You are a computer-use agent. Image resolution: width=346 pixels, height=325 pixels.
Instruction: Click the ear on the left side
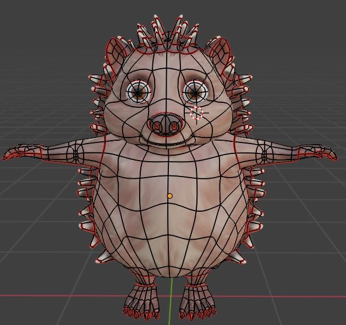click(116, 53)
